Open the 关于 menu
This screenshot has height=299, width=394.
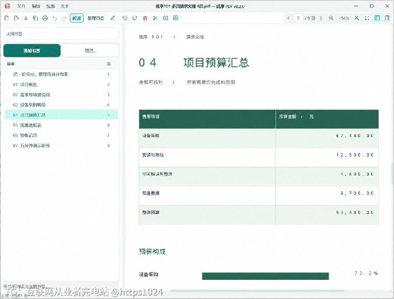[65, 6]
